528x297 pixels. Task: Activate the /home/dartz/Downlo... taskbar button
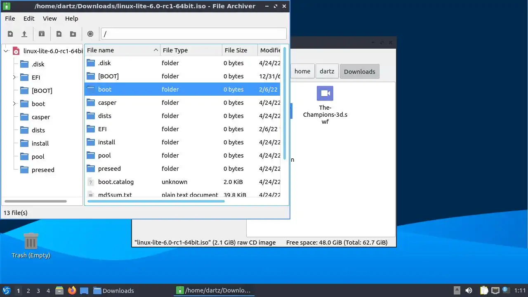(x=213, y=290)
